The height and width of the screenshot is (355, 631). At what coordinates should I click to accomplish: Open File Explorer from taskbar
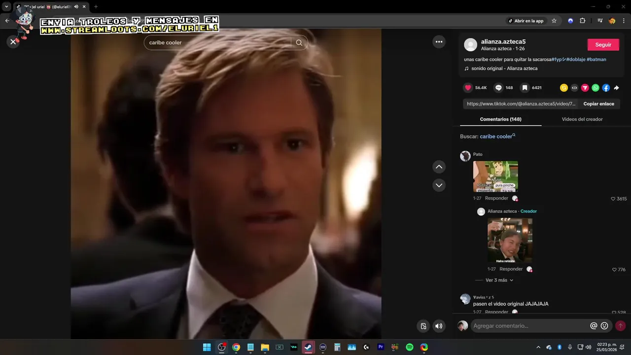point(265,347)
